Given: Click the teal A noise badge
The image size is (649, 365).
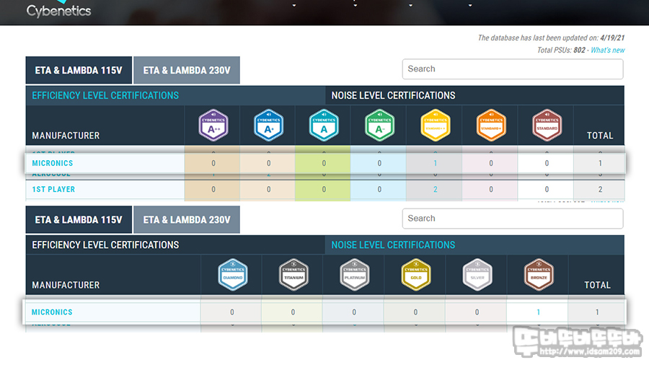Looking at the screenshot, I should click(x=324, y=125).
